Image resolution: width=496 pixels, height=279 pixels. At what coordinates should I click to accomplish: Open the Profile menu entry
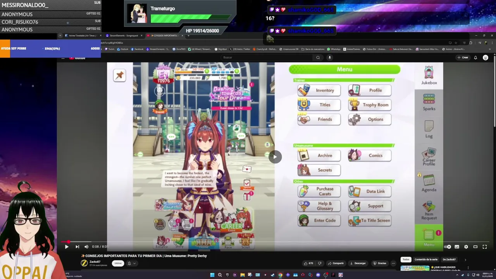tap(370, 90)
